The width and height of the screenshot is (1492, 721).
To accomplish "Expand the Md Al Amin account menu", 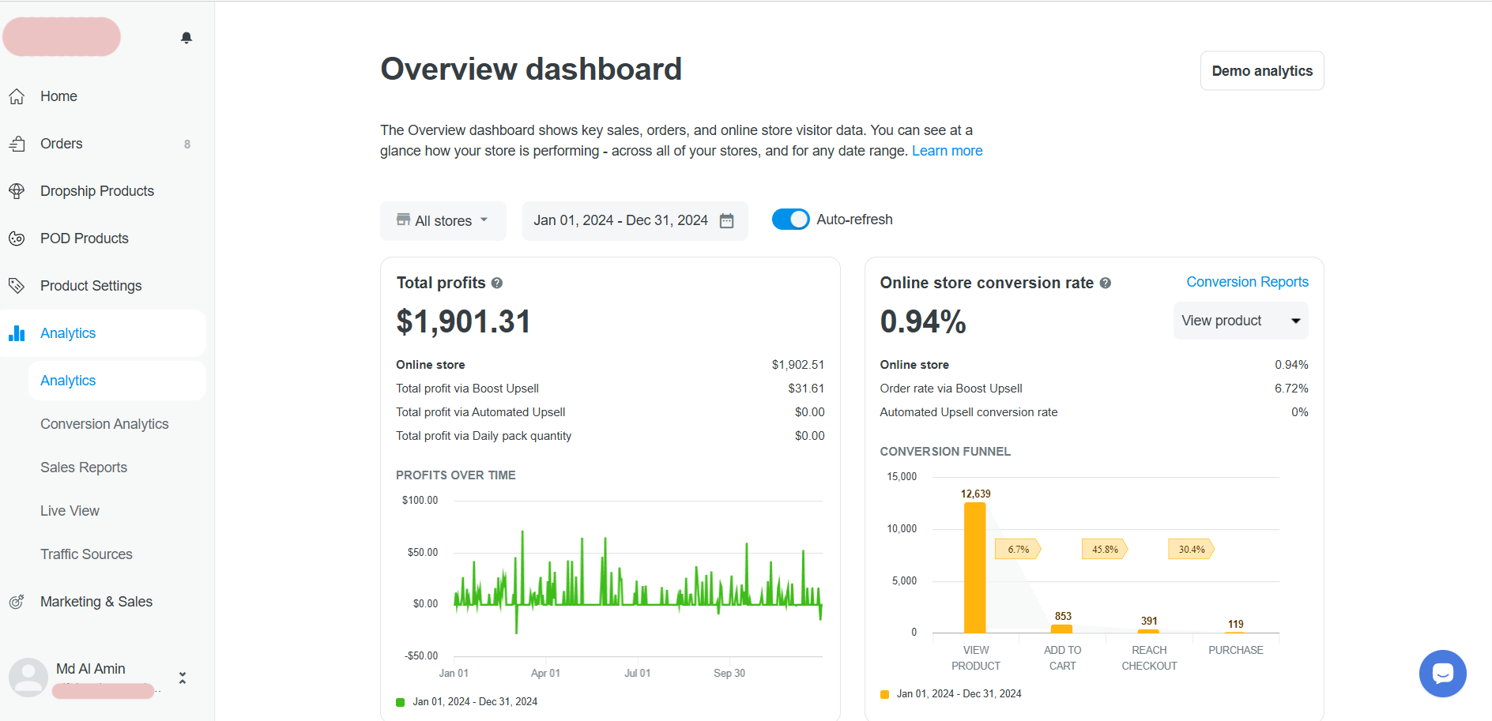I will click(183, 678).
